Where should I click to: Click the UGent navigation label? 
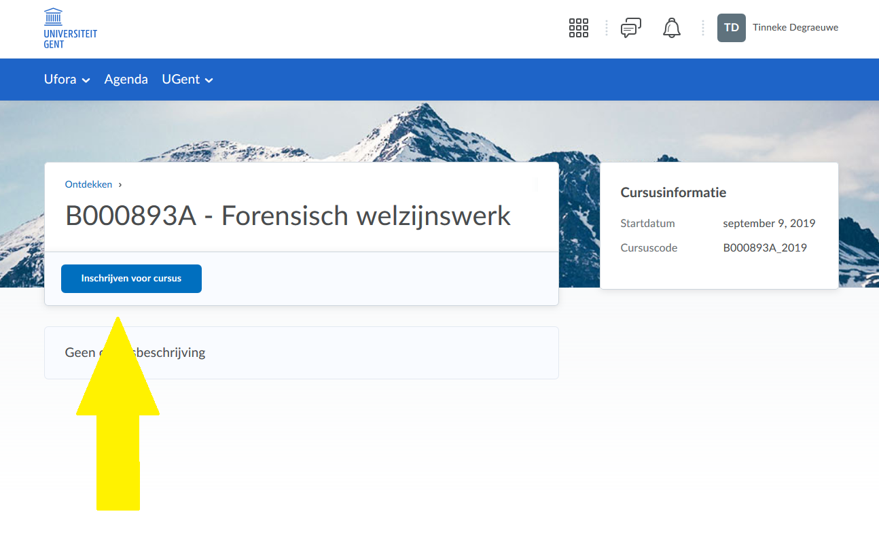pyautogui.click(x=180, y=80)
